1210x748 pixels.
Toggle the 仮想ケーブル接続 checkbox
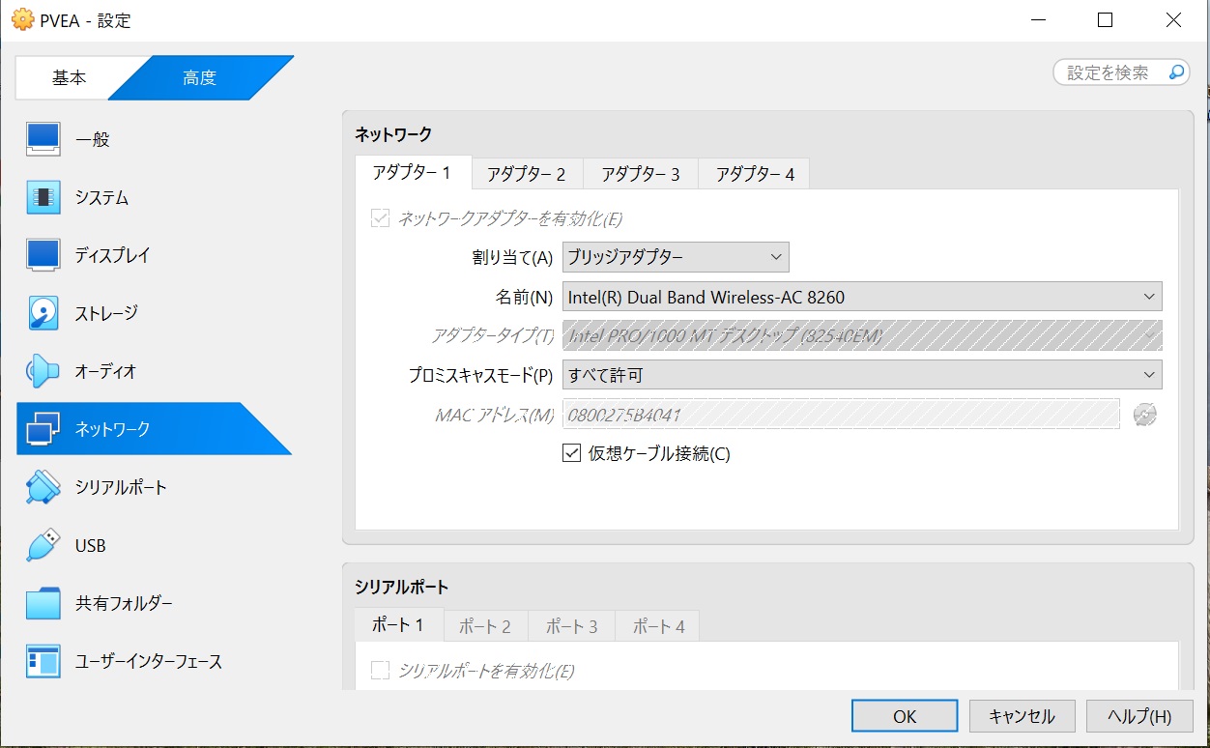coord(571,452)
